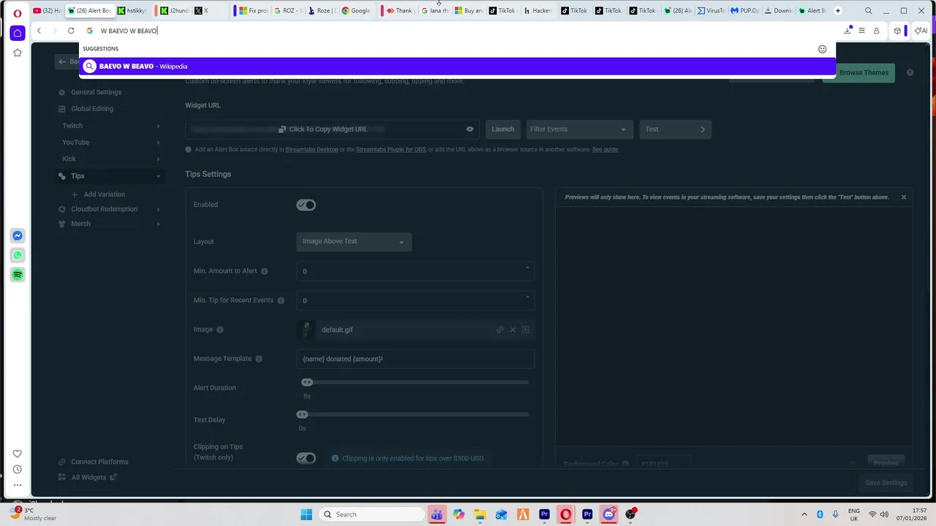Viewport: 936px width, 526px height.
Task: Click the Text Delay slider handle
Action: (302, 414)
